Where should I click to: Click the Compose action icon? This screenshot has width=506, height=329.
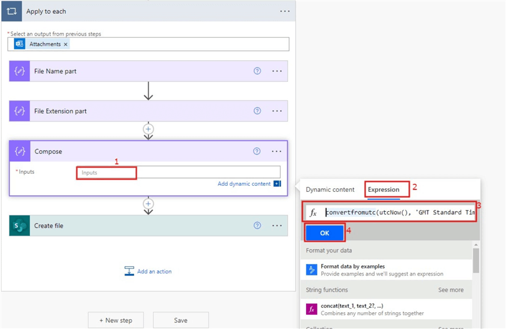coord(20,151)
